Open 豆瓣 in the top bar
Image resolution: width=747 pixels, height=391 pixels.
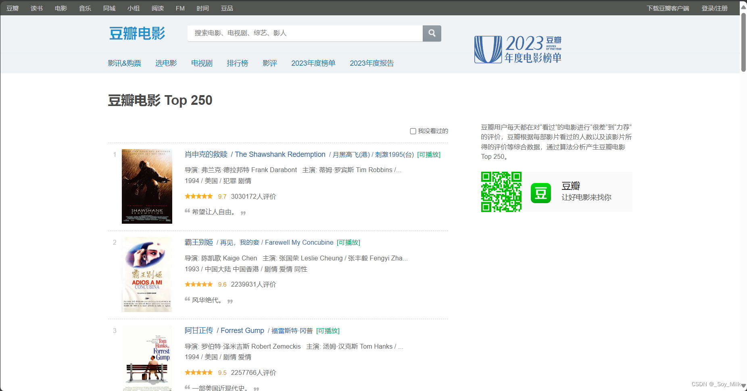click(13, 8)
